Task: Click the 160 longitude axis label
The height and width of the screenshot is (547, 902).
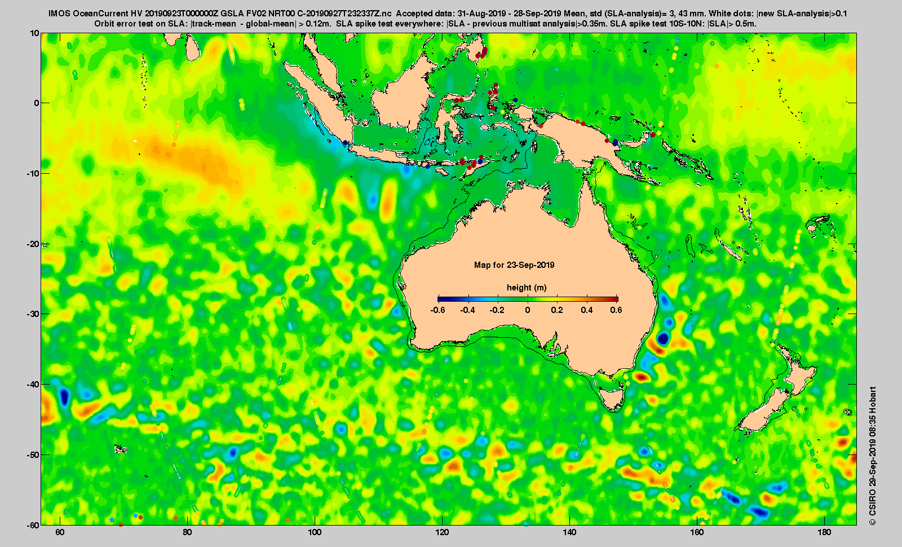Action: (x=697, y=532)
